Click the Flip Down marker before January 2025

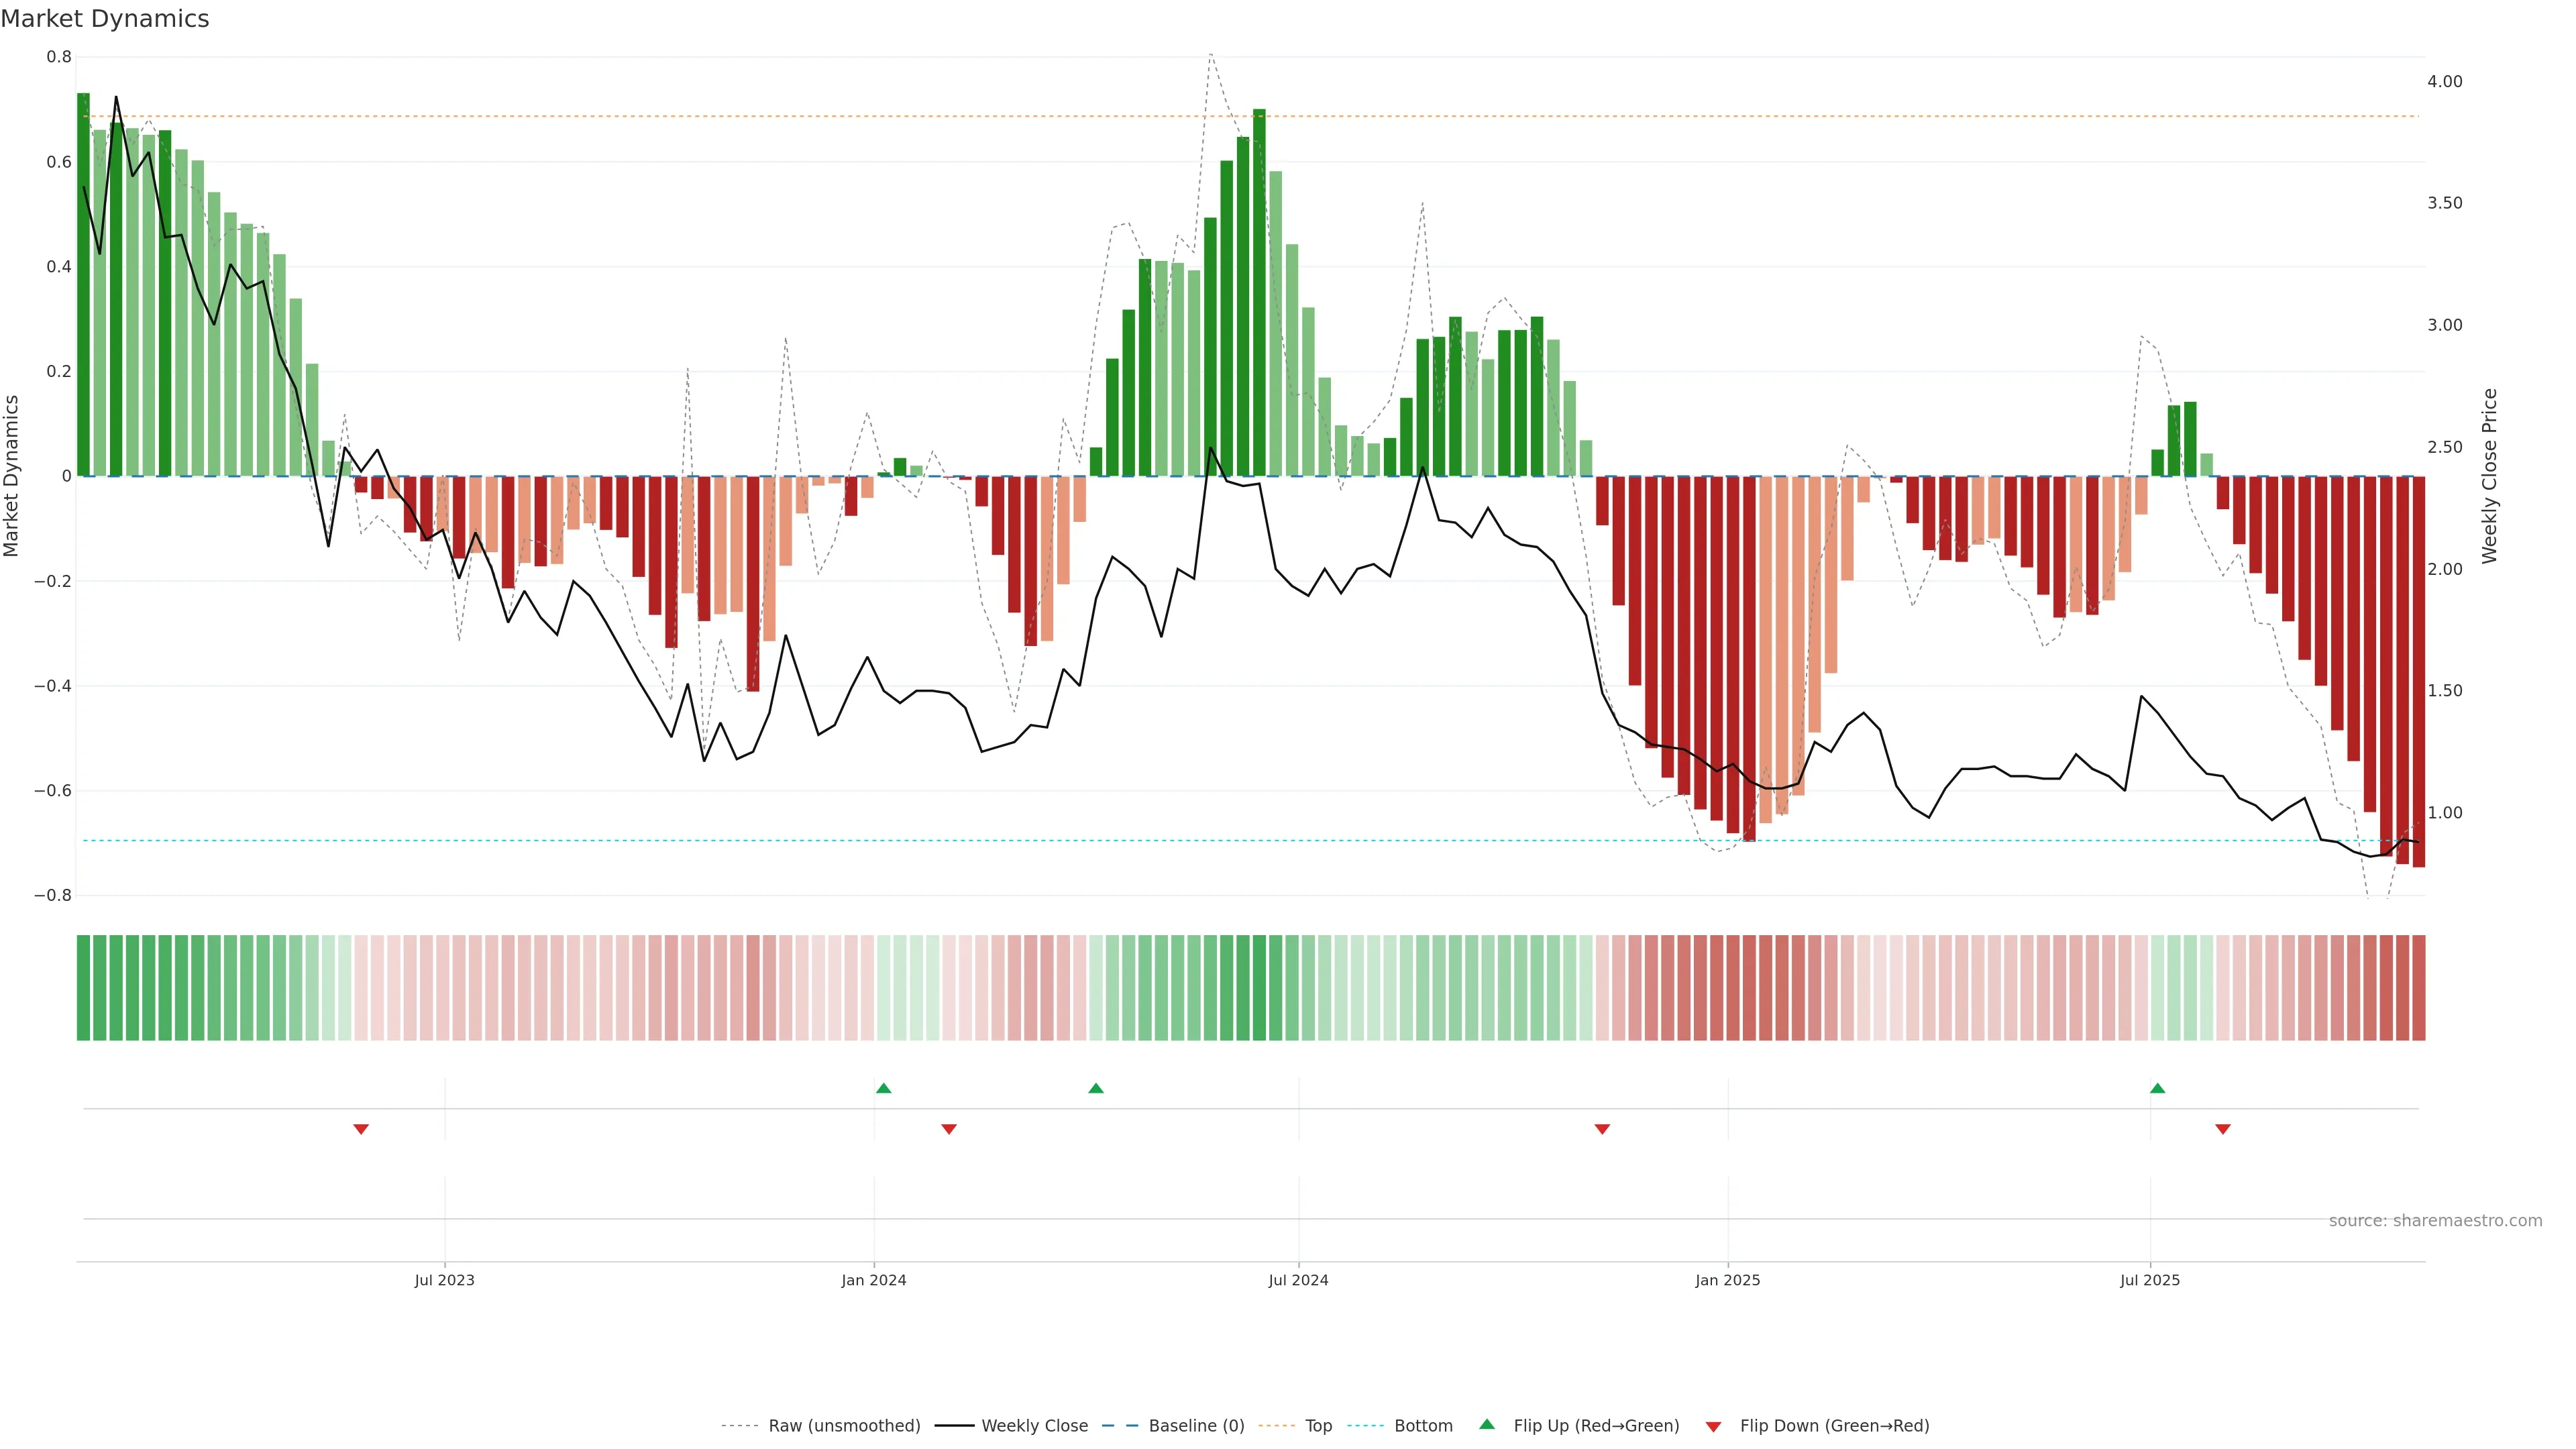tap(1602, 1129)
